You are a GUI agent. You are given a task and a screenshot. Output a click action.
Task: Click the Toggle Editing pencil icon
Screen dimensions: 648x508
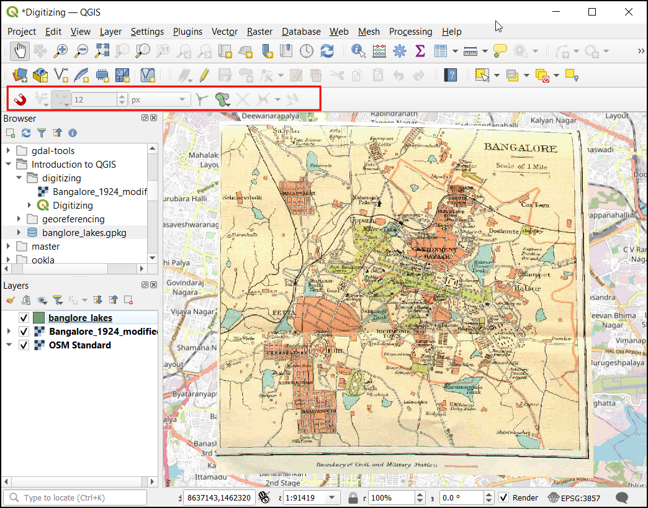pos(204,75)
